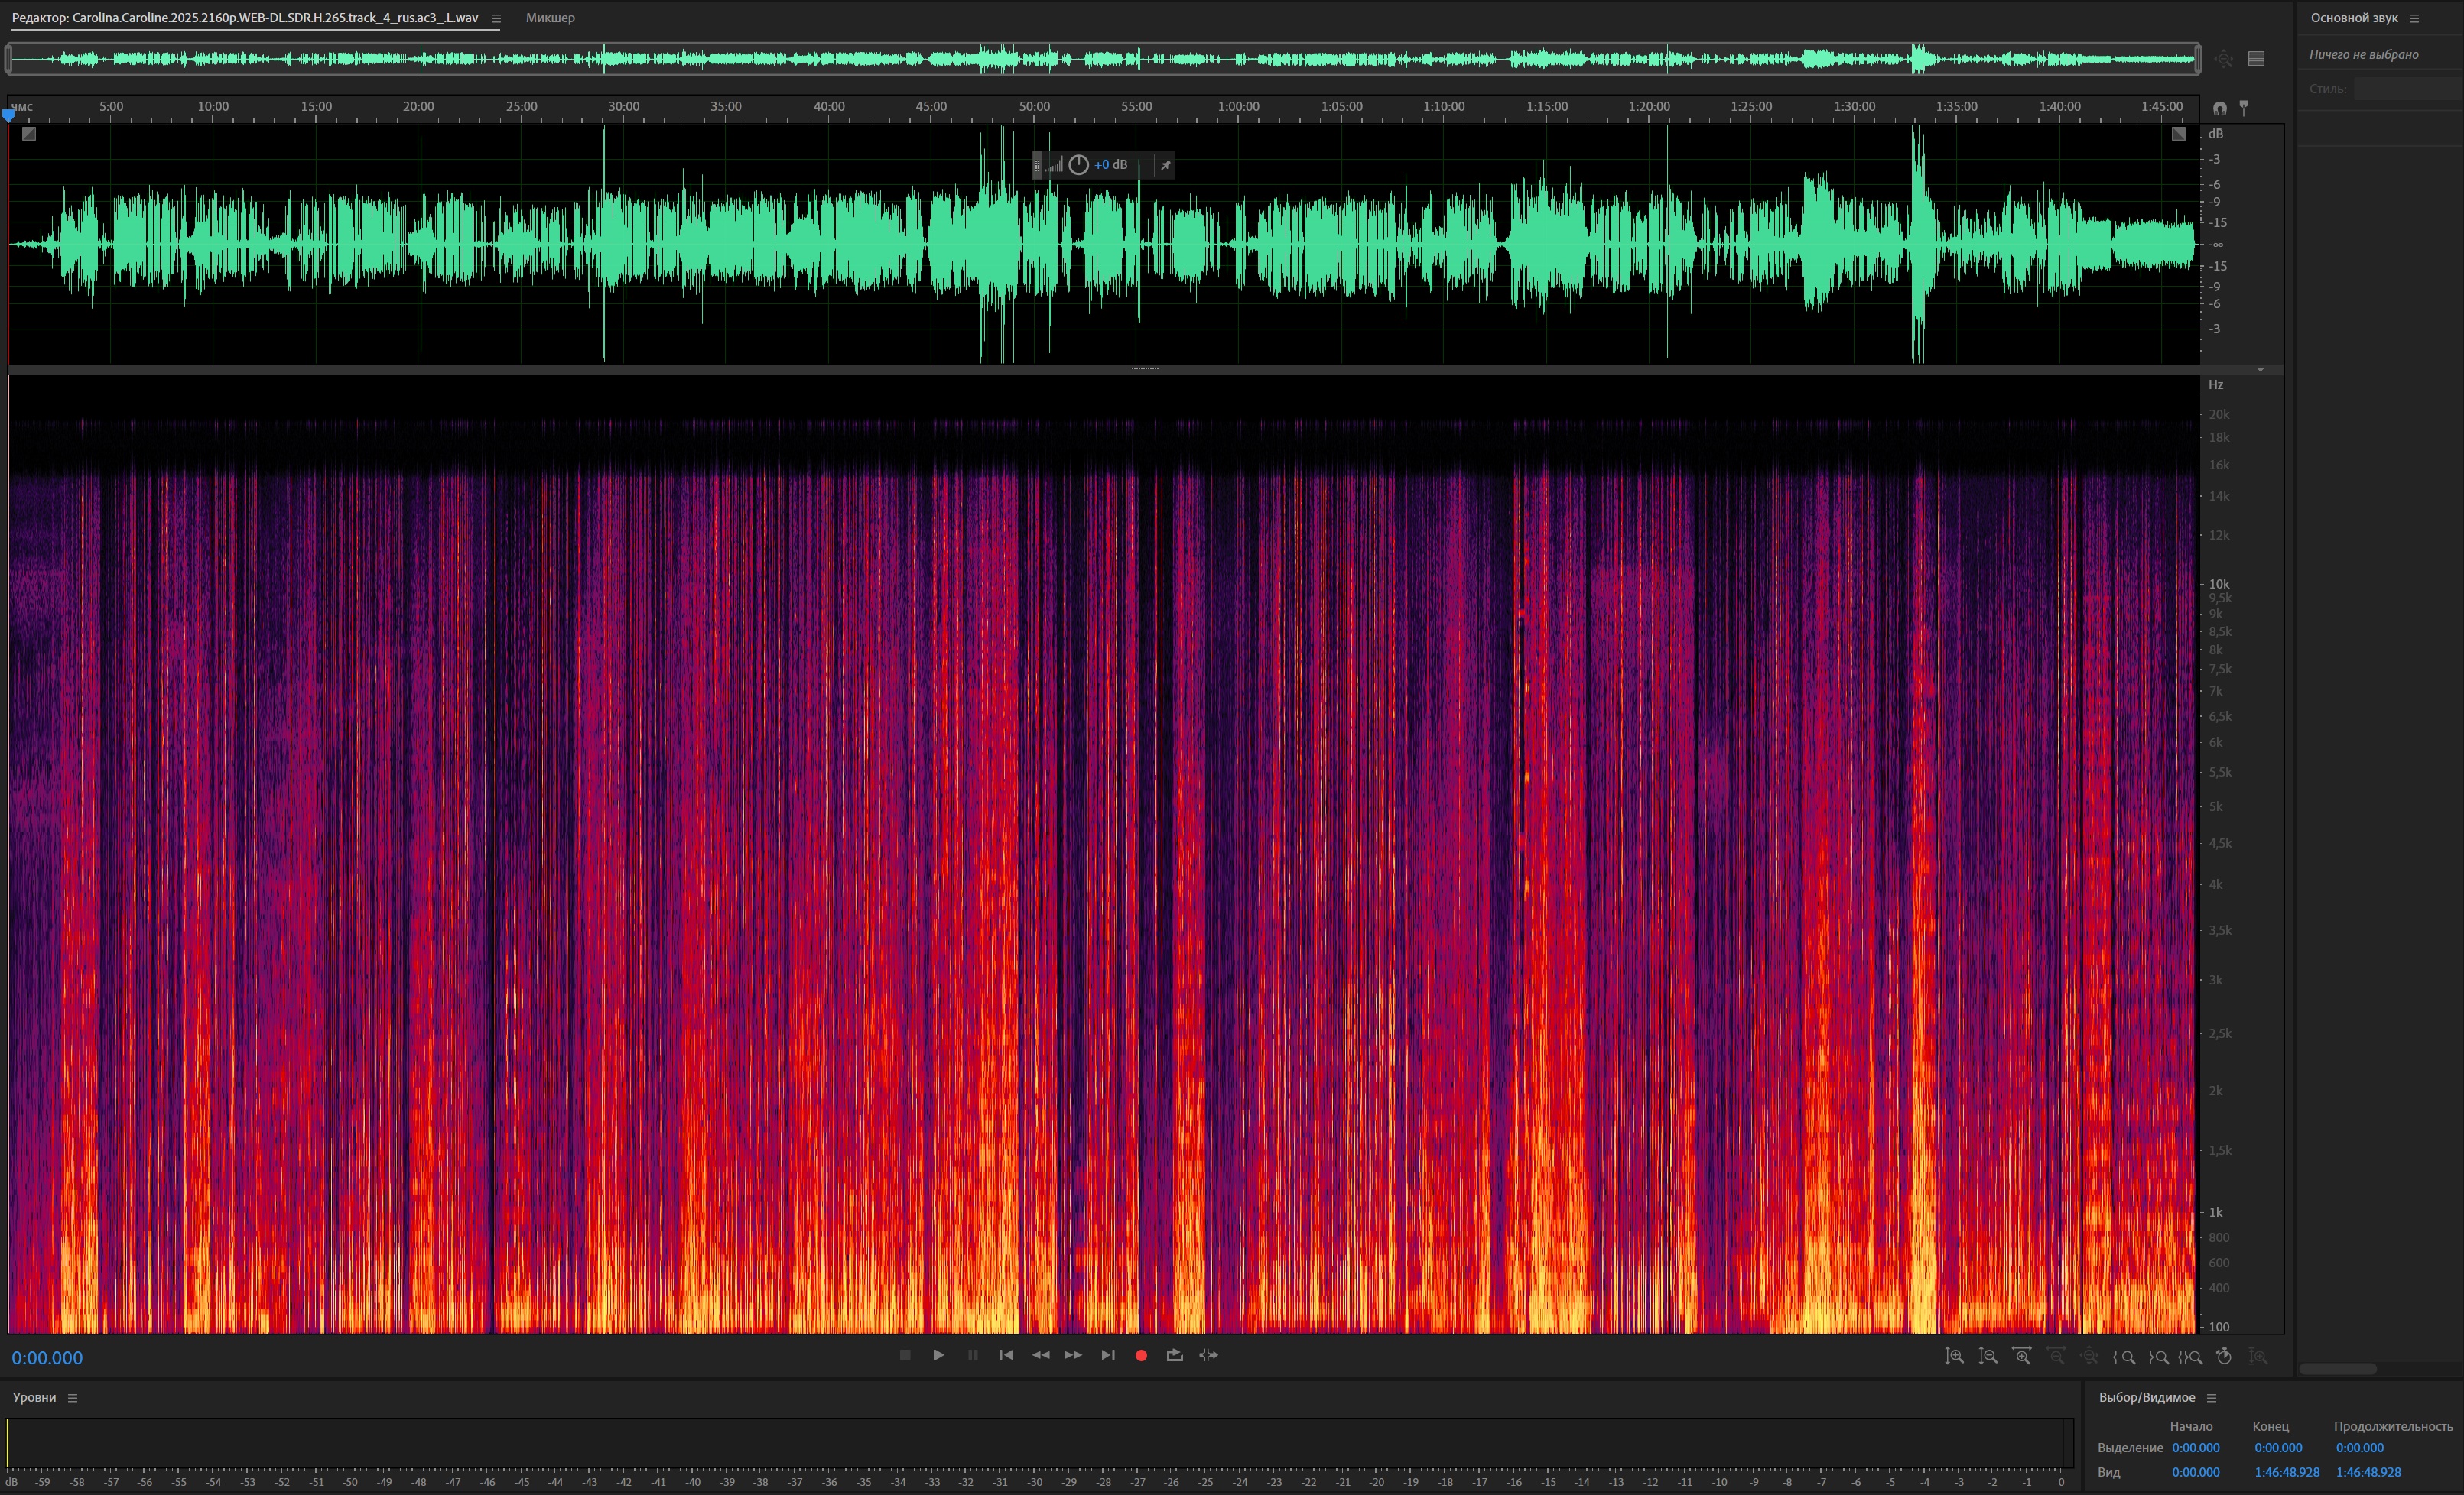The image size is (2464, 1495).
Task: Click the Стиль dropdown field
Action: coord(2408,89)
